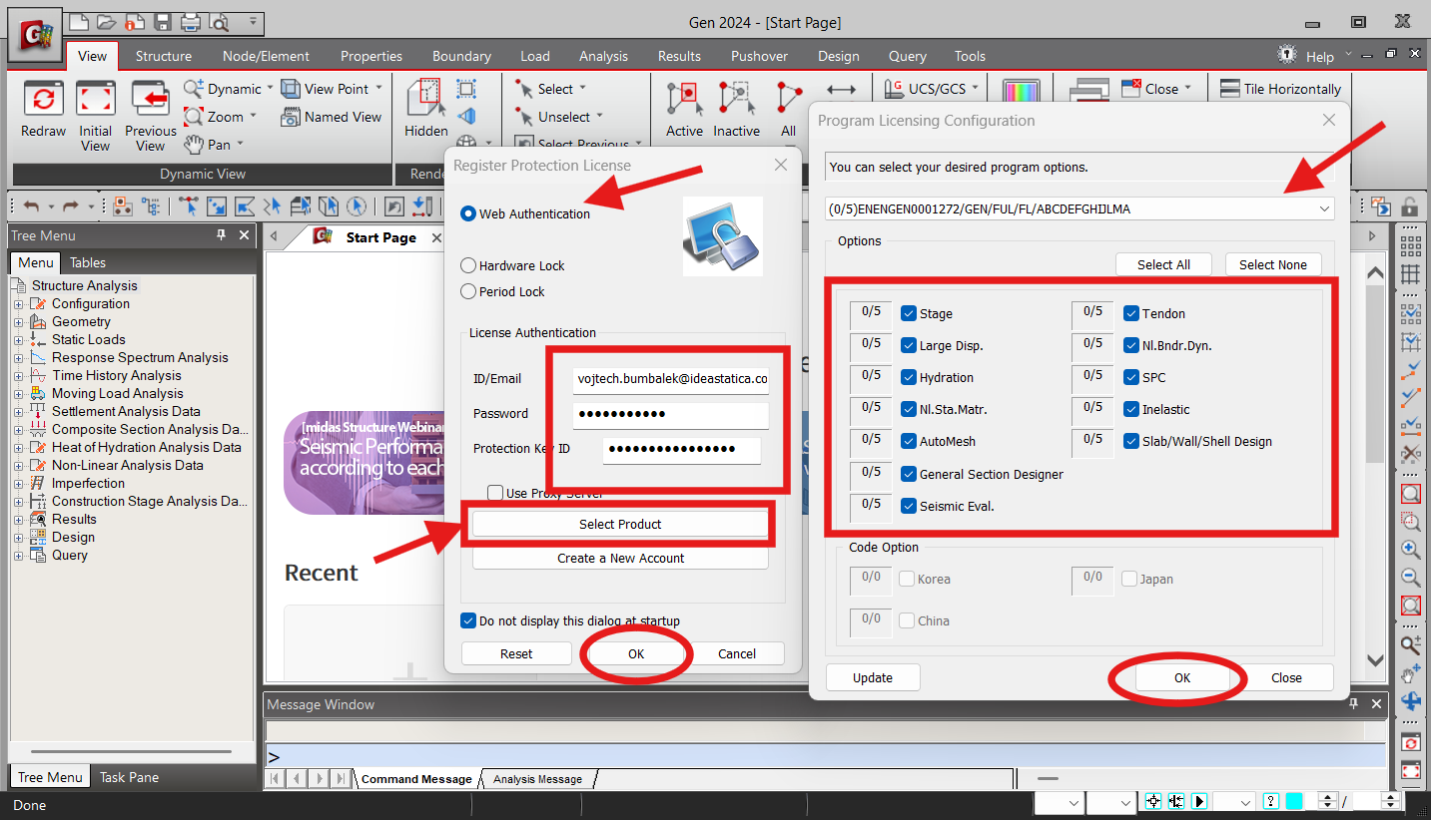The width and height of the screenshot is (1431, 820).
Task: Click the Select Product button
Action: [x=620, y=524]
